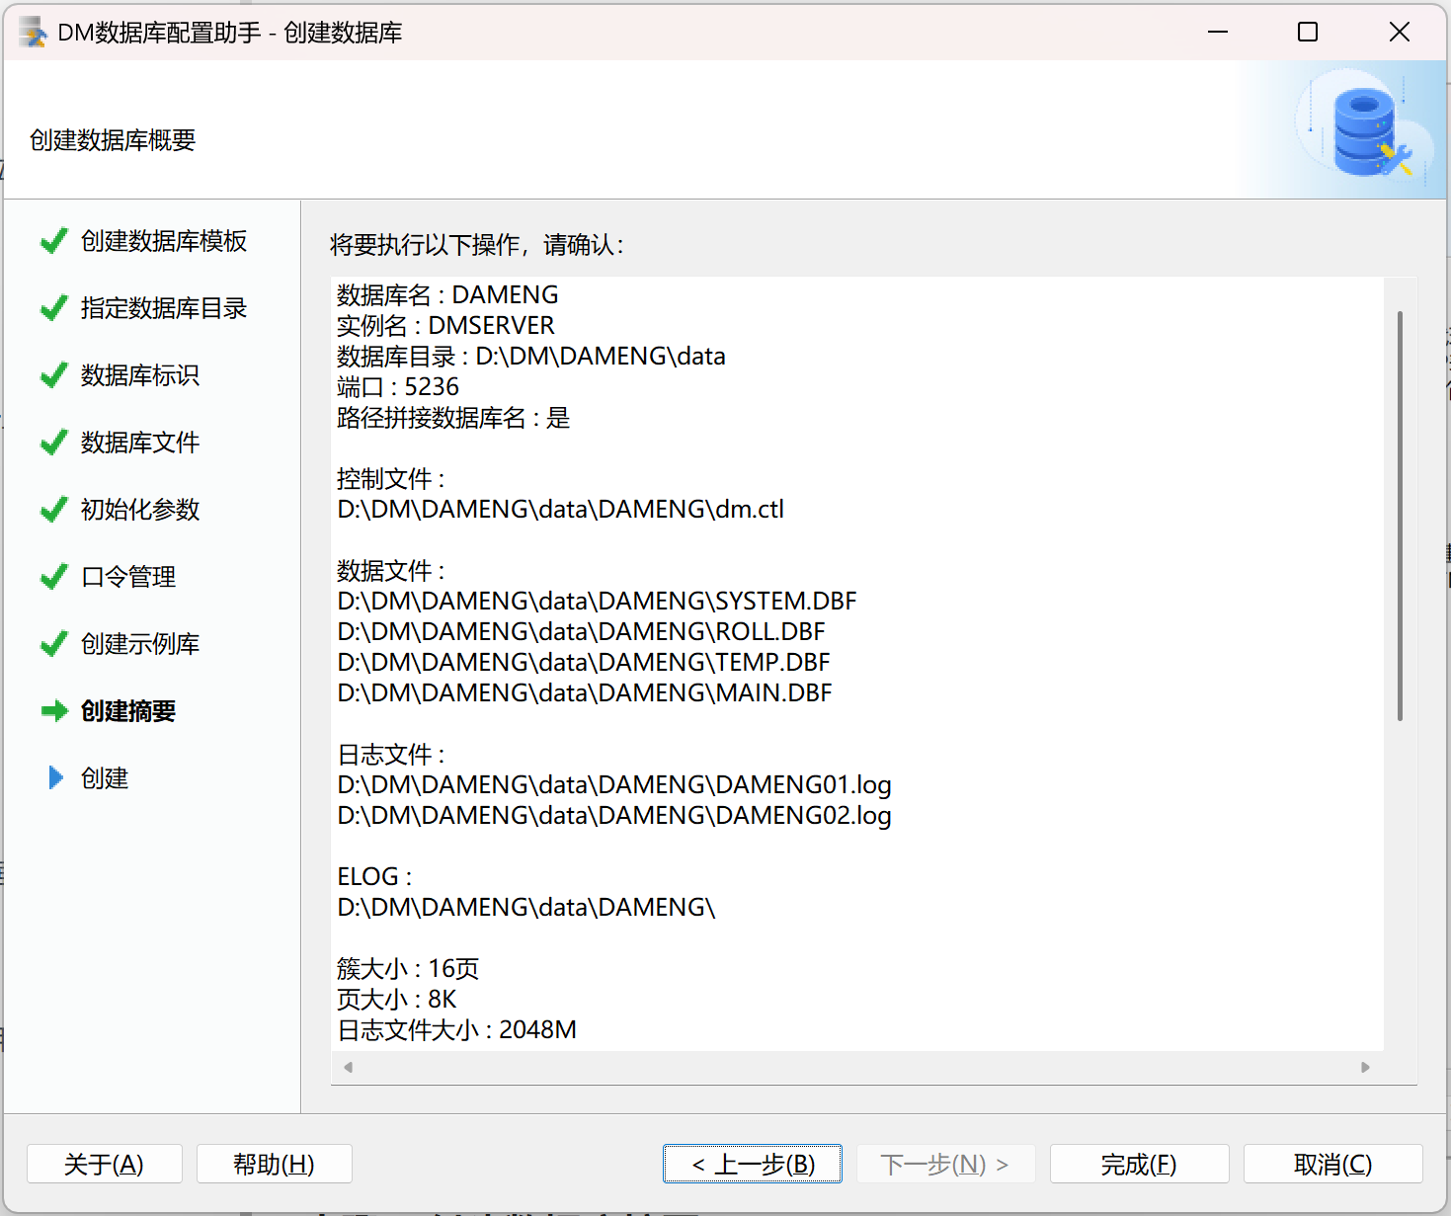This screenshot has width=1451, height=1216.
Task: Click the green checkmark beside 指定数据库目录
Action: click(53, 308)
